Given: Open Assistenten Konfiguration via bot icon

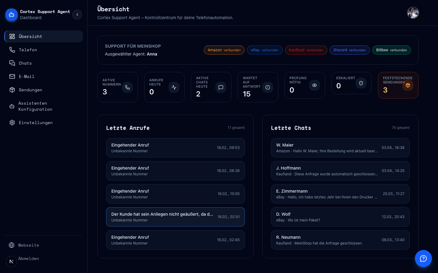Looking at the screenshot, I should (12, 106).
